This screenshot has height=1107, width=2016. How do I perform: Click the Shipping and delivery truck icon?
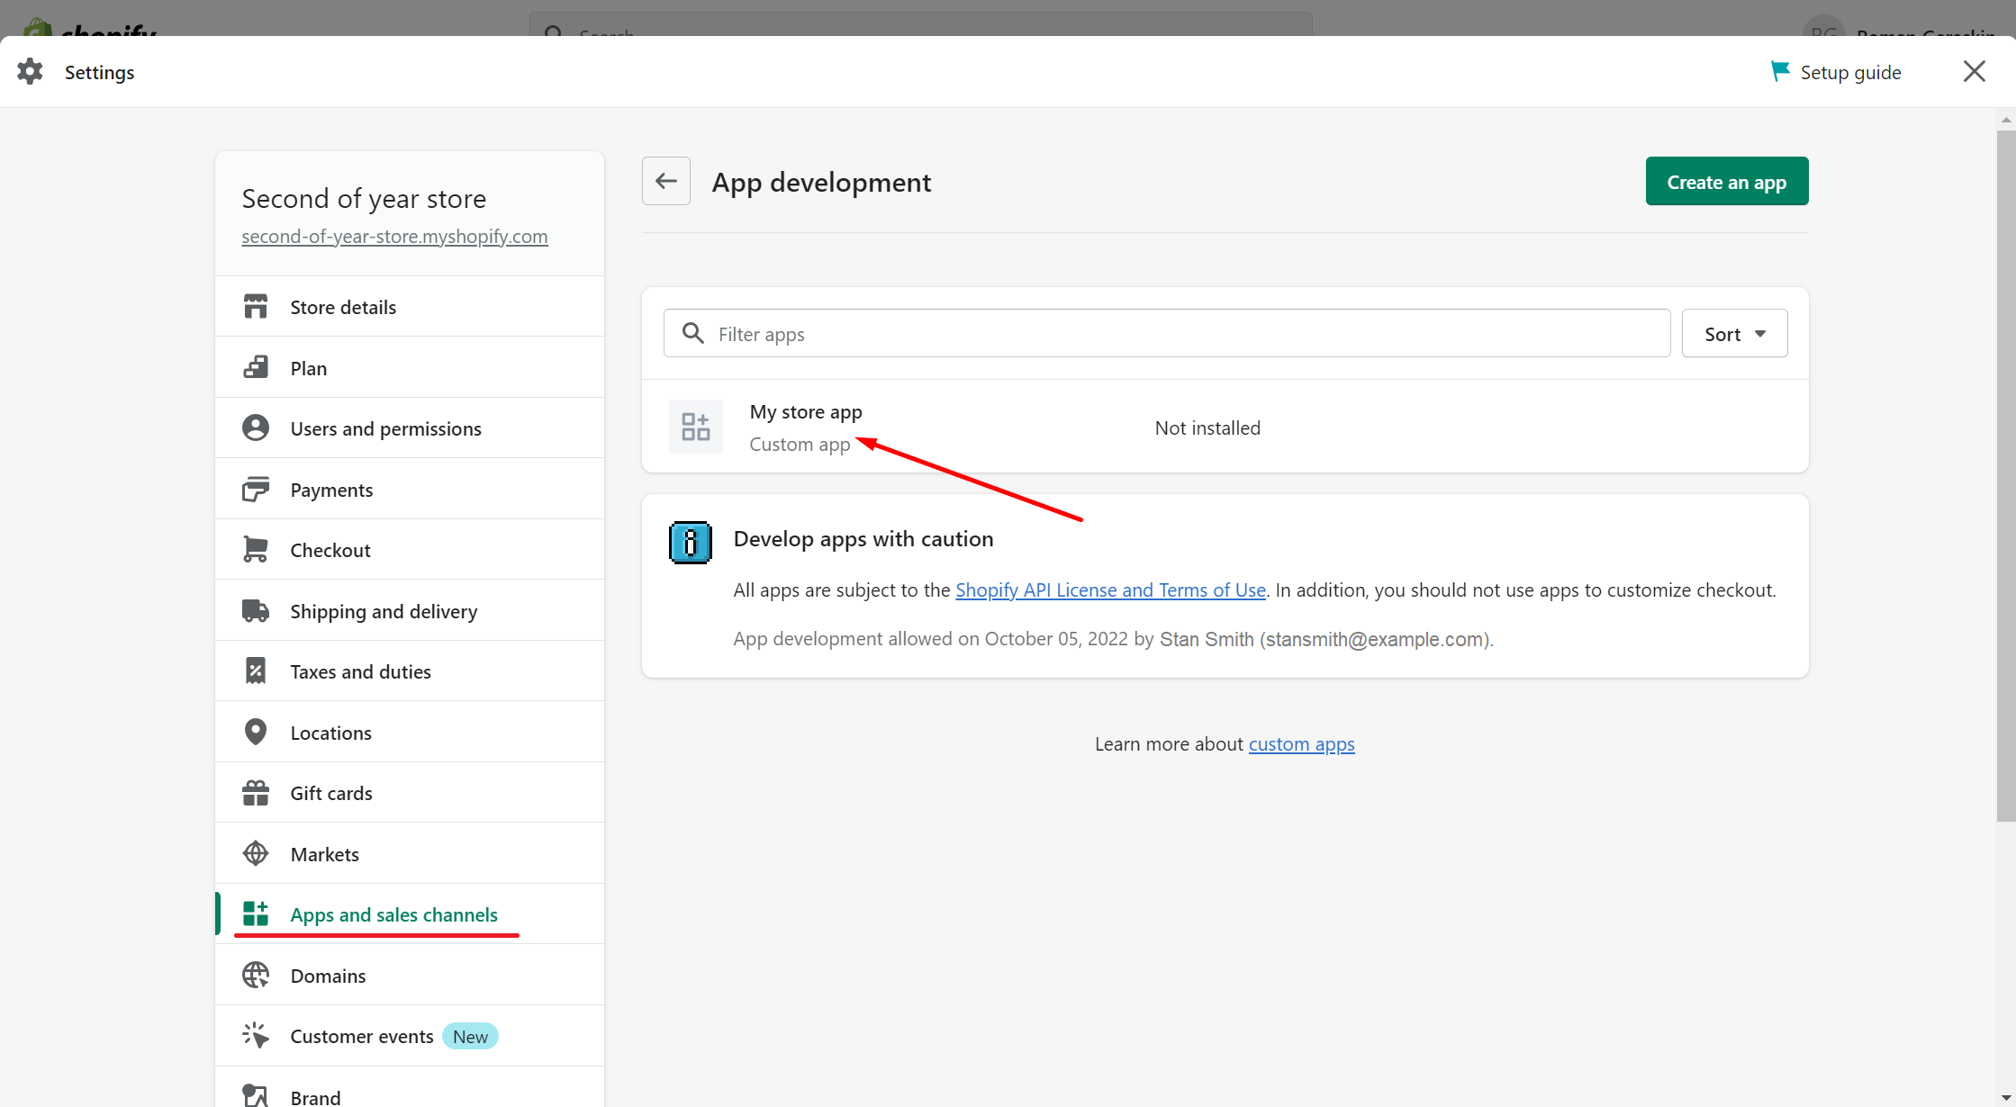256,611
